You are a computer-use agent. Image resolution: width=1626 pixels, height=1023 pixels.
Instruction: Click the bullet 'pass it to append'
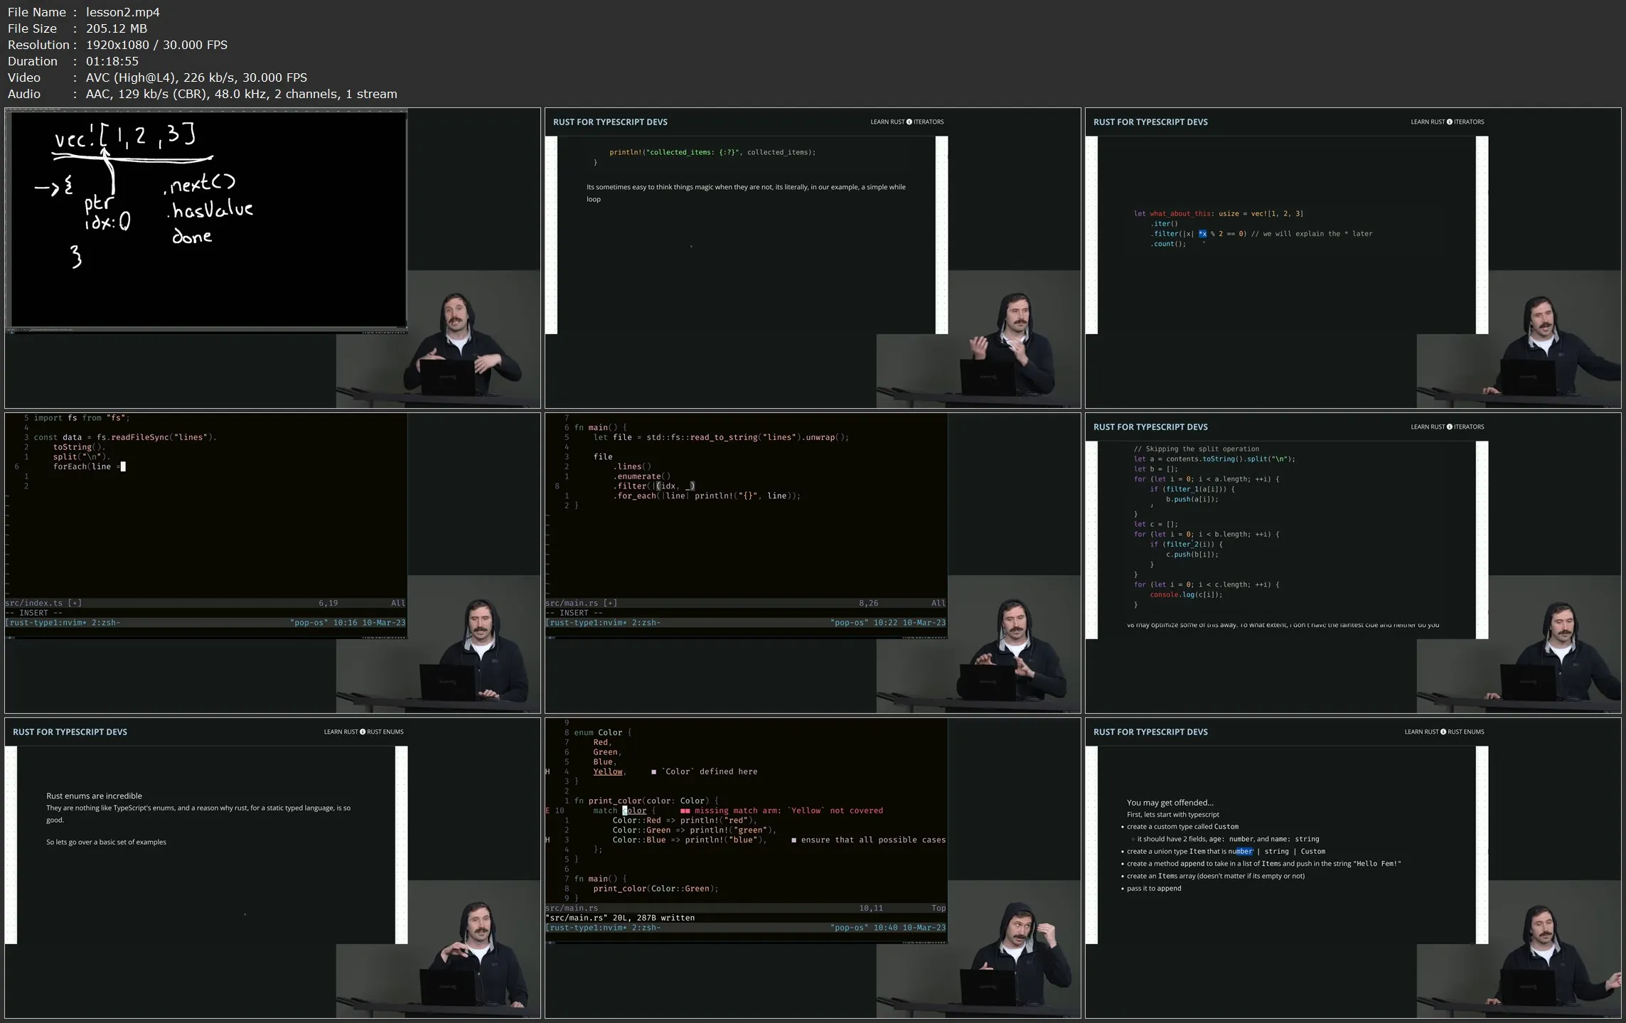[x=1154, y=889]
